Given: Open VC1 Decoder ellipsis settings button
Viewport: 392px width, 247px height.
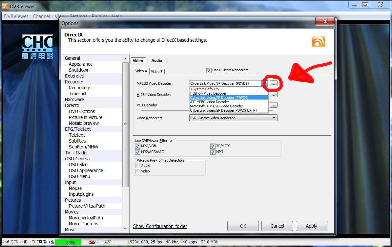Looking at the screenshot, I should pos(274,105).
